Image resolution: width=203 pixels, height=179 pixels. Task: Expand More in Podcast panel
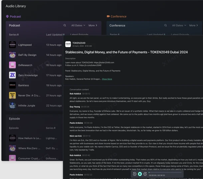click(x=93, y=26)
